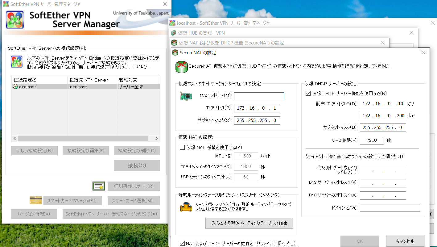Toggle NAT および DHCP log saving checkbox
Screen dimensions: 437x247
(x=182, y=243)
